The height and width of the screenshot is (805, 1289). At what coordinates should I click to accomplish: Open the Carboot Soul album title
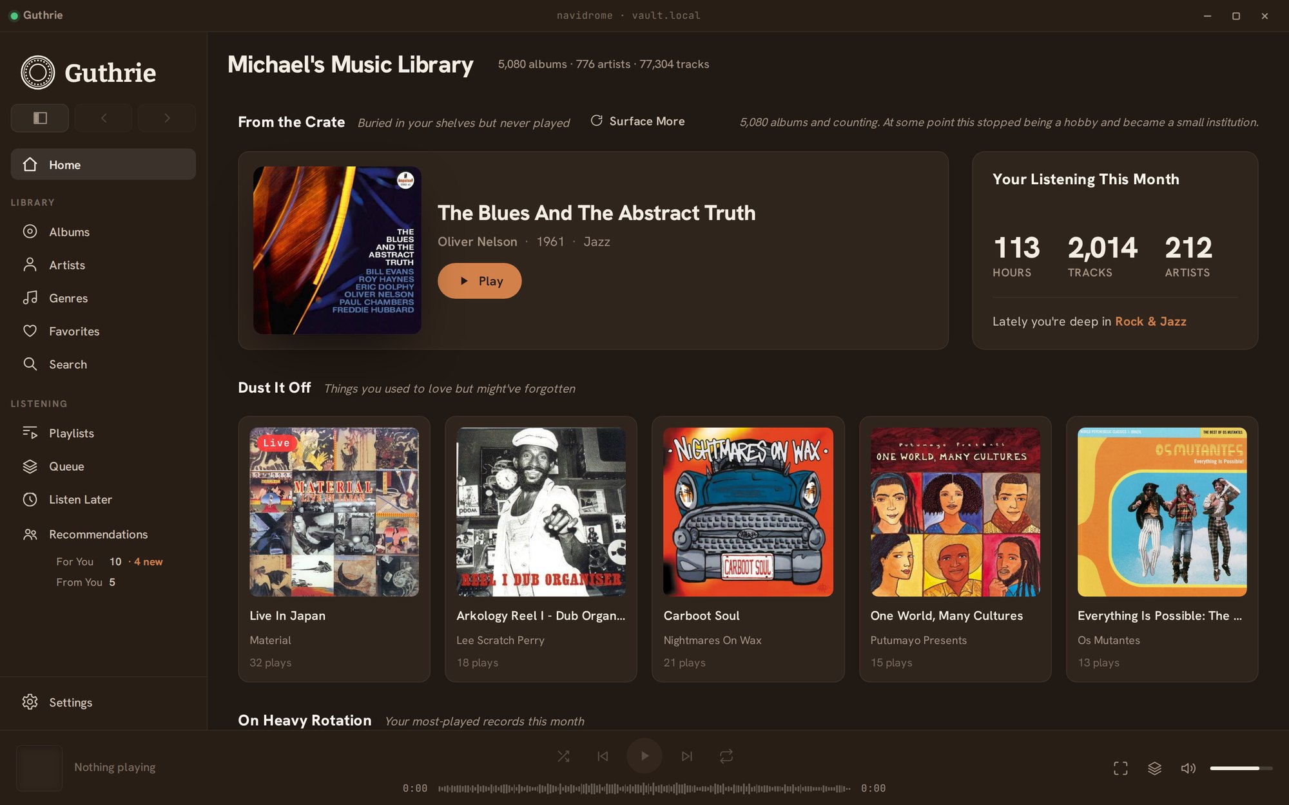point(701,616)
